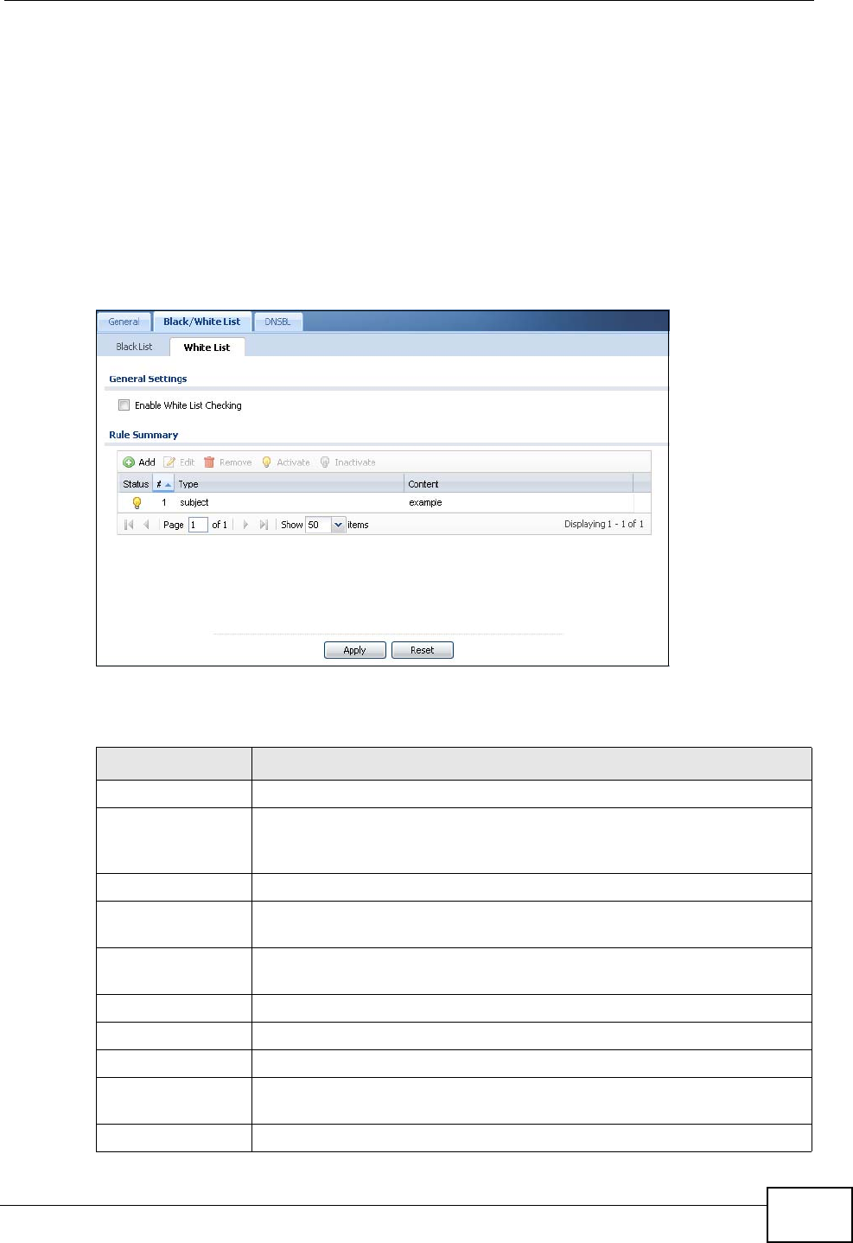
Task: Click the Apply button
Action: (x=355, y=650)
